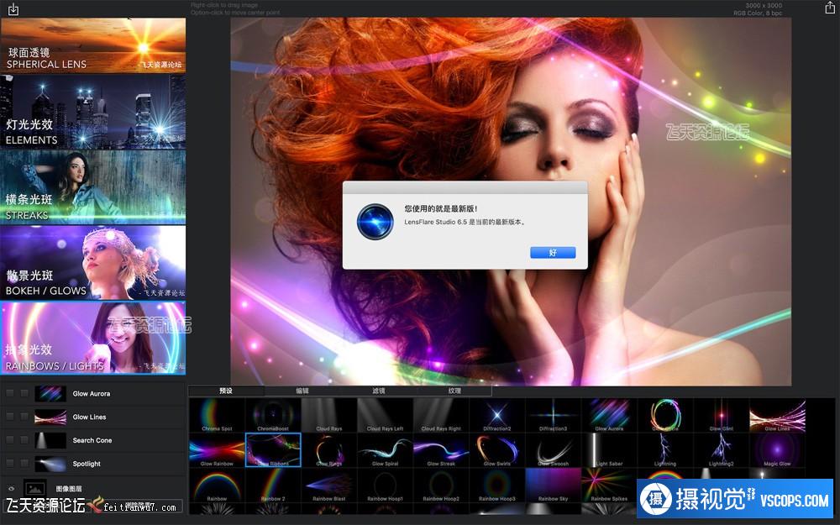Hide the 图像图层 layer via eye icon
This screenshot has width=840, height=525.
[12, 488]
